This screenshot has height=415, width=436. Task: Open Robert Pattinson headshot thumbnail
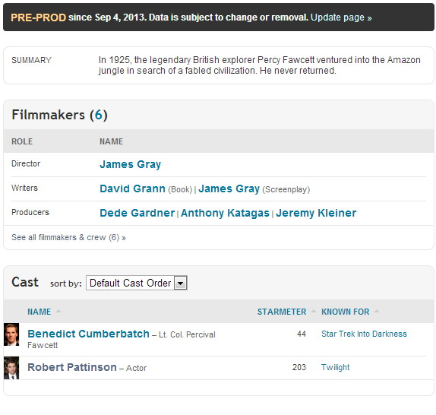coord(11,368)
